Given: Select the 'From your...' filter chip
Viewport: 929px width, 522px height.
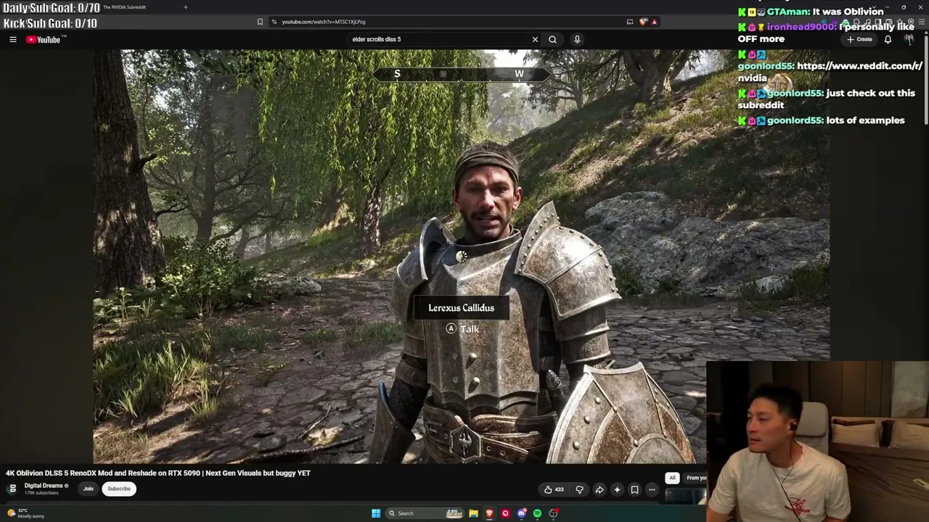Looking at the screenshot, I should [695, 478].
